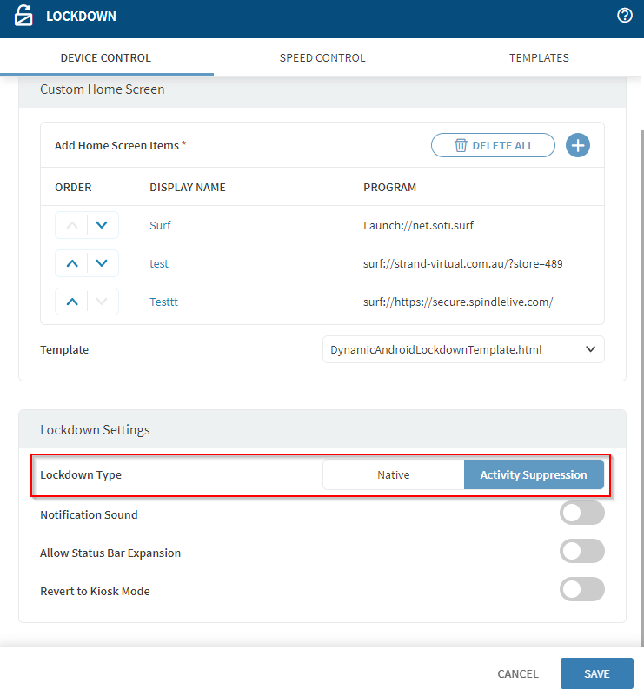
Task: Click the Lockdown padlock icon in header
Action: pyautogui.click(x=23, y=16)
